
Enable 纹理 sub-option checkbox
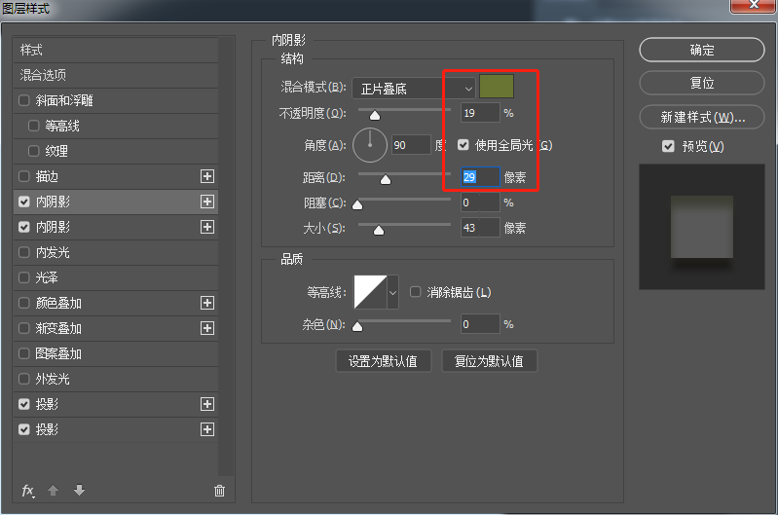[x=34, y=151]
